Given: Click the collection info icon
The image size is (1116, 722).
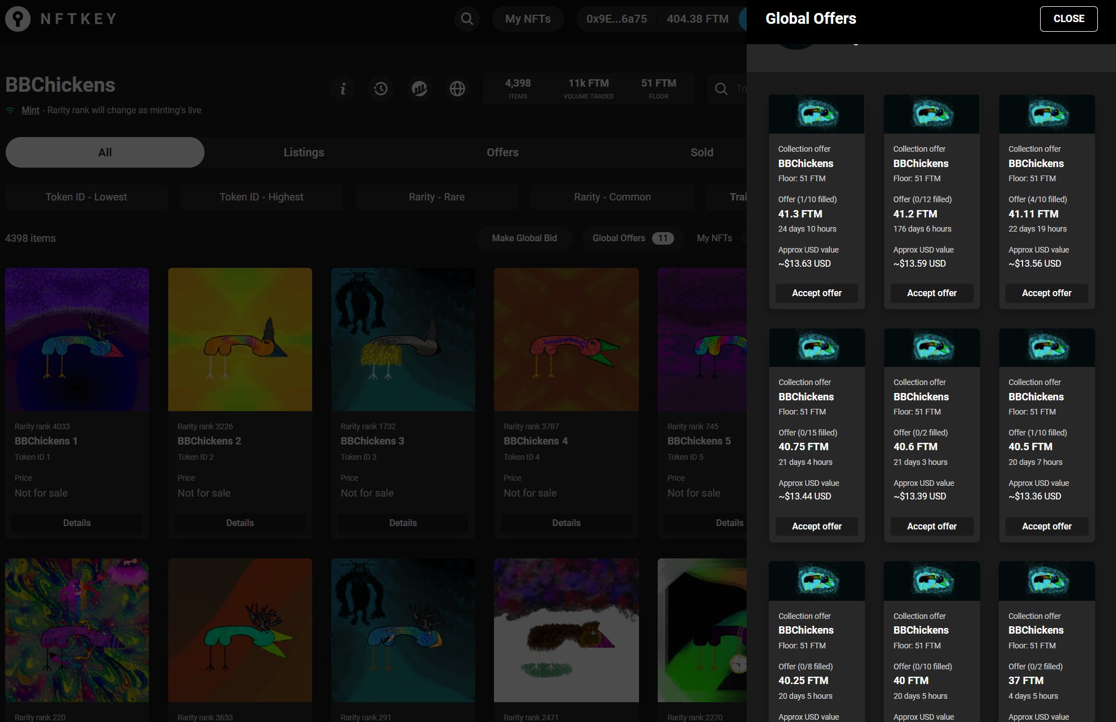Looking at the screenshot, I should [x=343, y=89].
